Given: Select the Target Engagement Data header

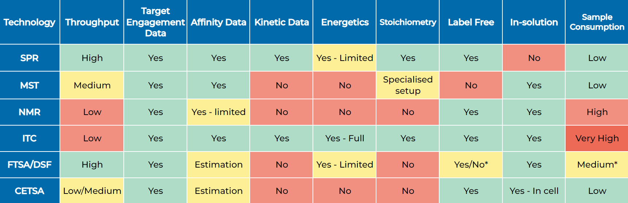Looking at the screenshot, I should (x=156, y=22).
